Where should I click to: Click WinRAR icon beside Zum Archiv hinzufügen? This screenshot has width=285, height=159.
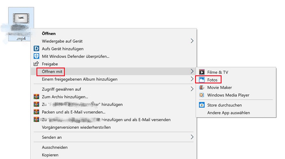point(36,97)
